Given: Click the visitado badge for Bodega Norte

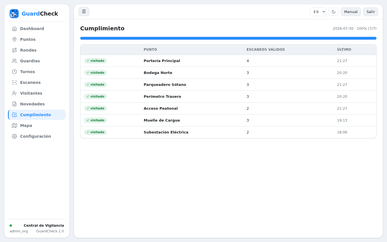Looking at the screenshot, I should click(95, 73).
